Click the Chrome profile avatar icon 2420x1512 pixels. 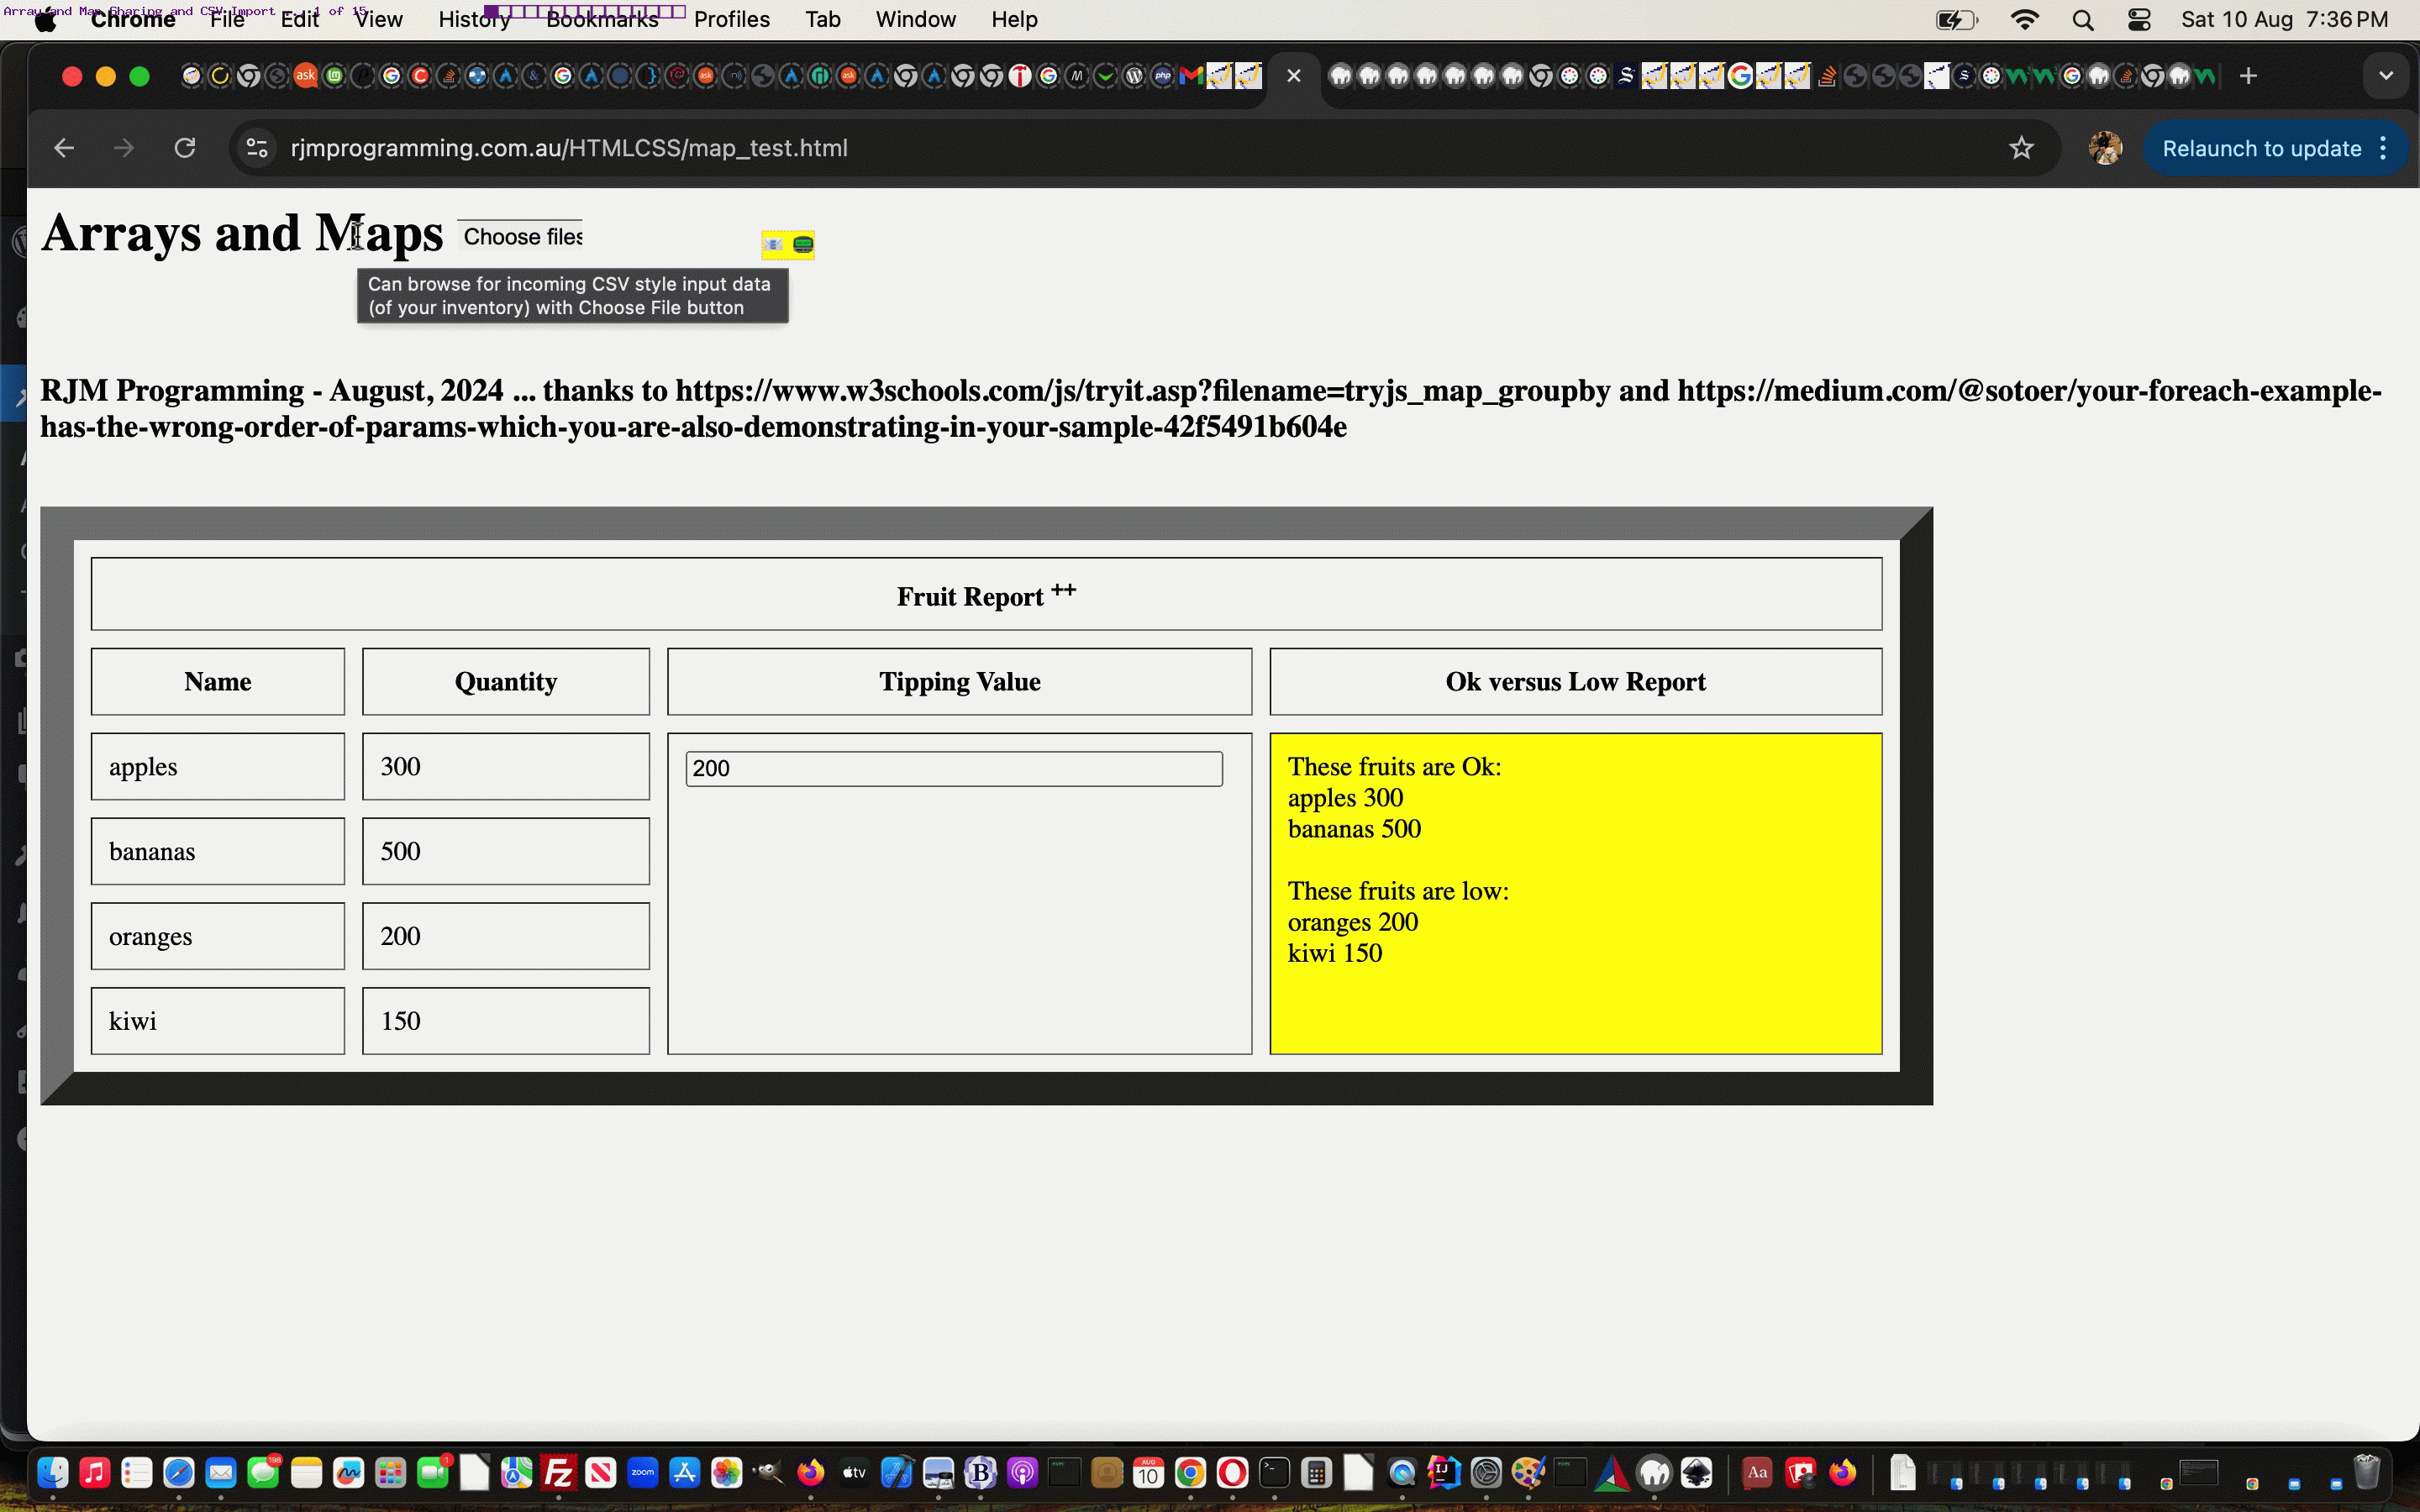(x=2107, y=148)
